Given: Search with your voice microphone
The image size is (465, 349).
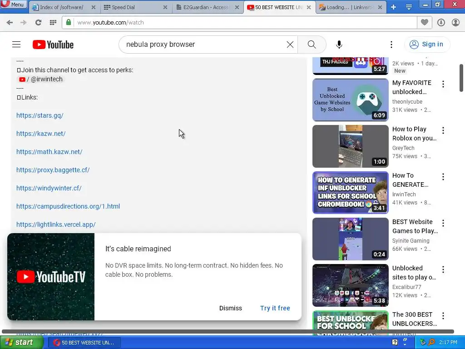Looking at the screenshot, I should click(x=339, y=45).
